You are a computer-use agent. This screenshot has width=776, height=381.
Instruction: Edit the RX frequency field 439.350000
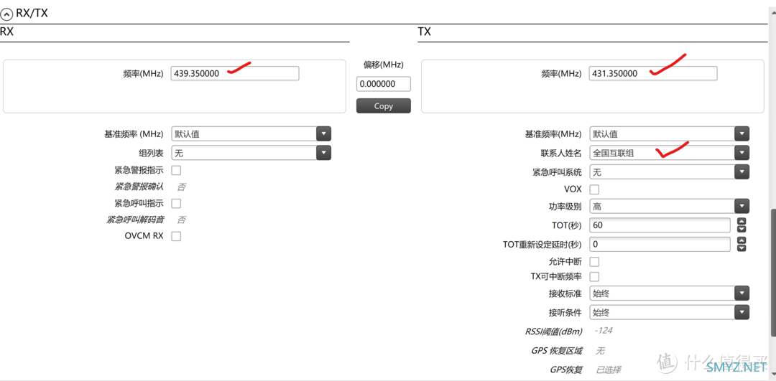click(235, 73)
